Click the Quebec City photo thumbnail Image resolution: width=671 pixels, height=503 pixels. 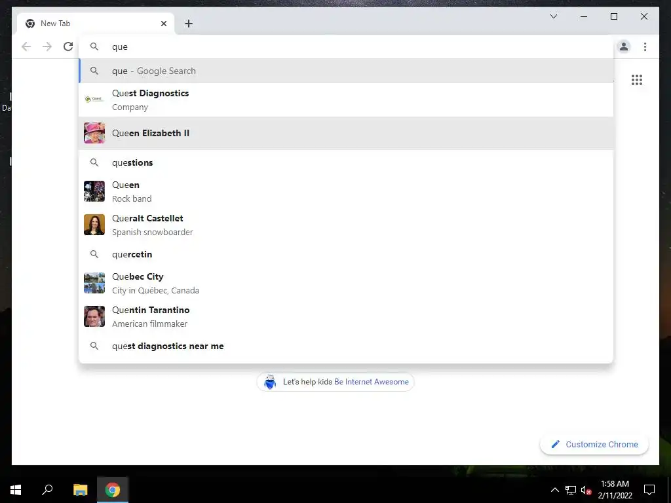coord(94,283)
